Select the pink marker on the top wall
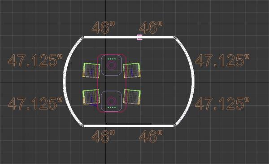This screenshot has width=269, height=164. click(x=139, y=37)
